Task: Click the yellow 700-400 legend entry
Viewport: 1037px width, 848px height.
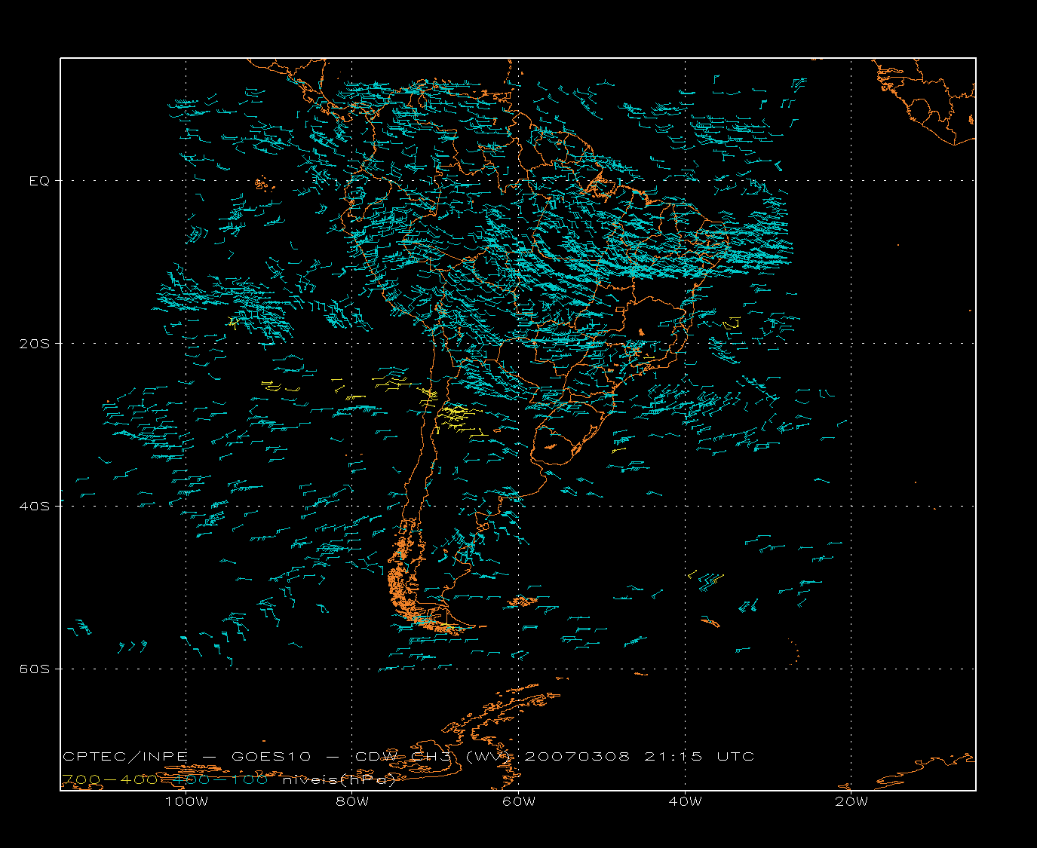Action: click(109, 780)
